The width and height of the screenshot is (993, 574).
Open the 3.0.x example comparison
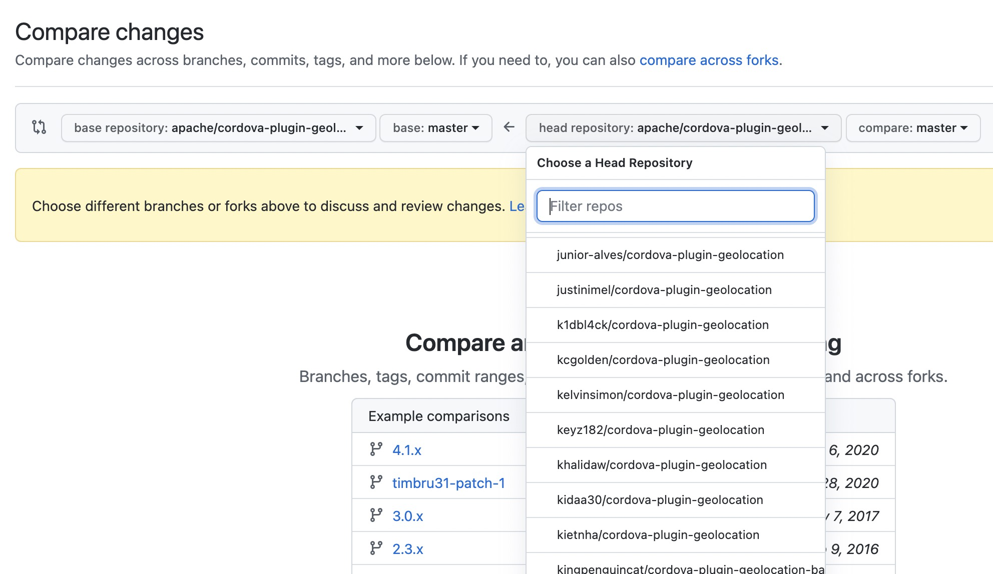[x=407, y=516]
